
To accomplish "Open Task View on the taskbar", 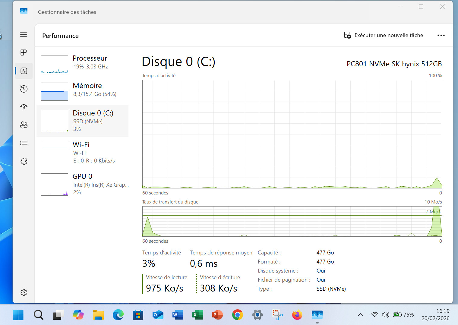I will (x=58, y=315).
